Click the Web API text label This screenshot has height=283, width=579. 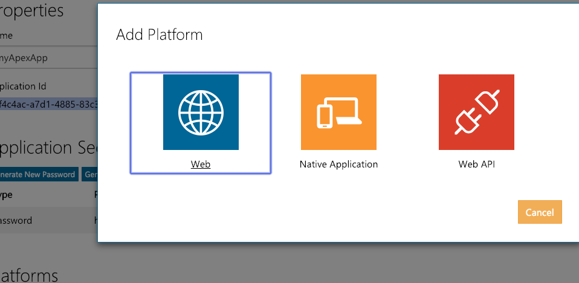[476, 164]
